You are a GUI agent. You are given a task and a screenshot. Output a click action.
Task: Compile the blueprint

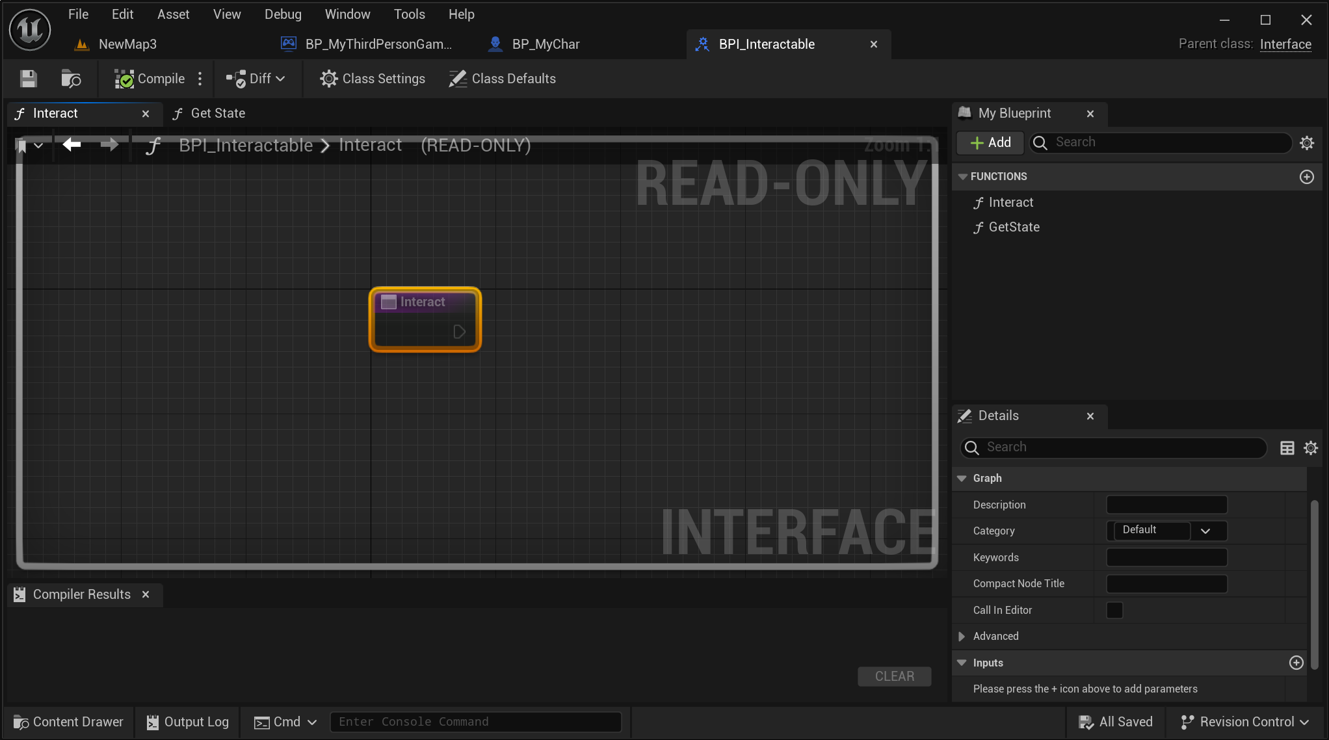coord(150,79)
